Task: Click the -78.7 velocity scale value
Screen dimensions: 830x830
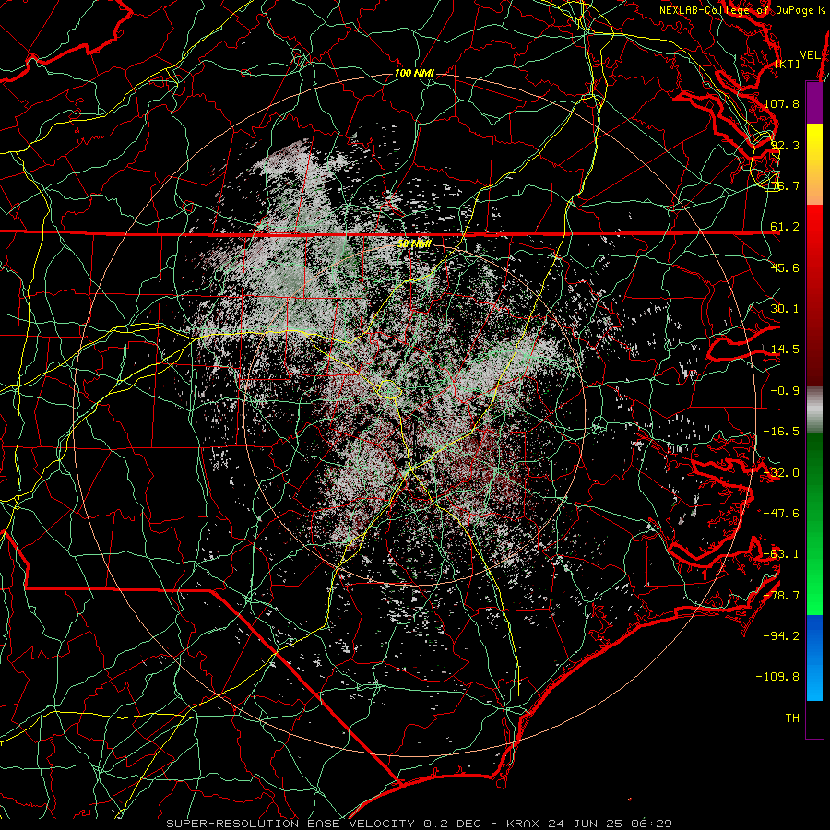Action: 781,596
